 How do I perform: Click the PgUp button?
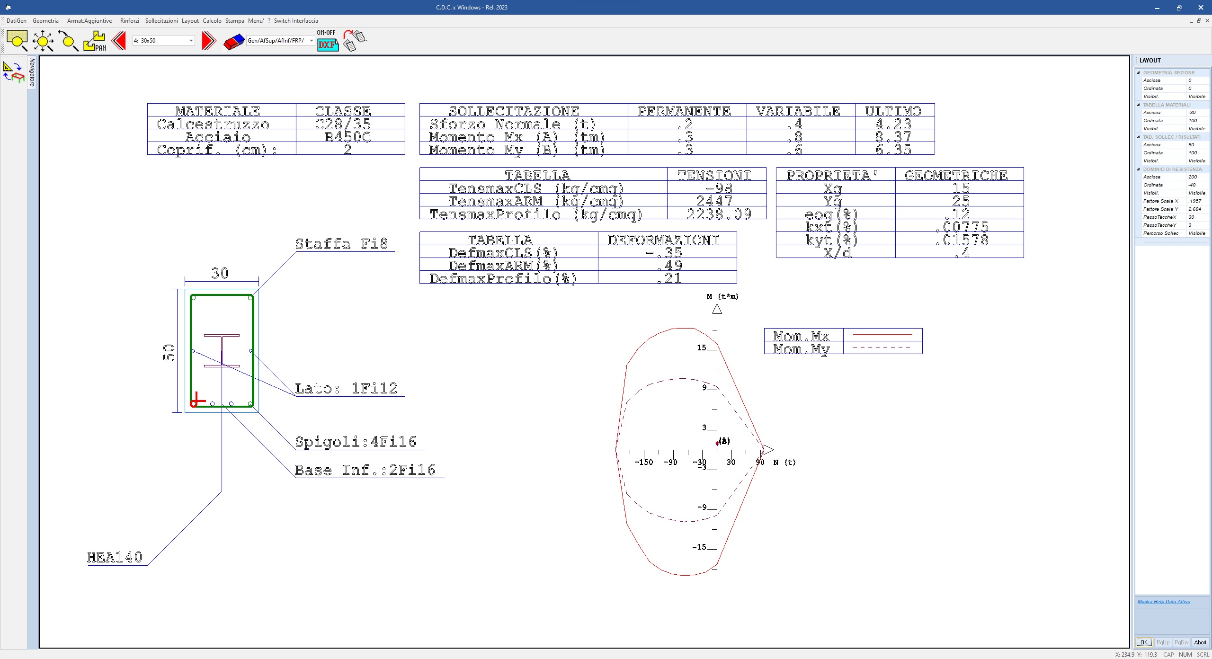1163,642
